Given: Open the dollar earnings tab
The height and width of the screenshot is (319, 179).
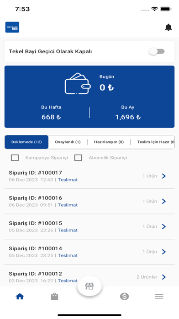Looking at the screenshot, I should pyautogui.click(x=124, y=297).
